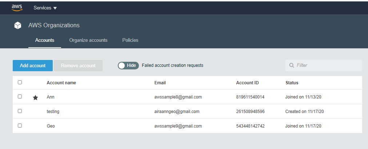Screen dimensions: 368x149
Task: Click the AWS logo icon
Action: (17, 8)
